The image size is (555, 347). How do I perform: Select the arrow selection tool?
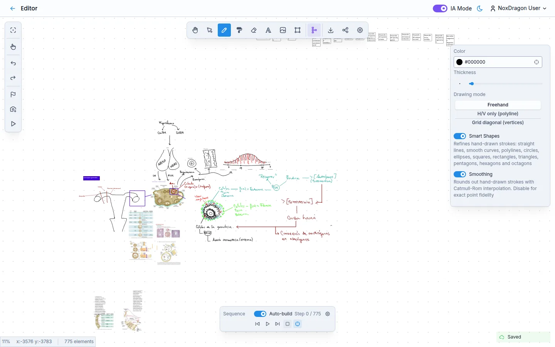(x=210, y=30)
